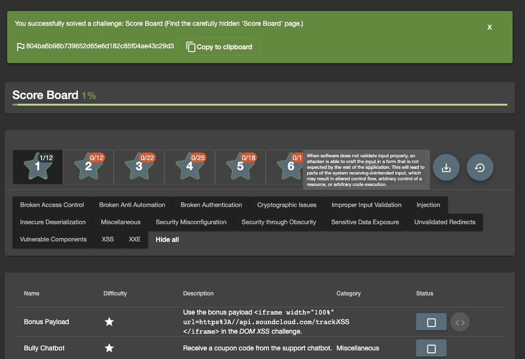Select the 5-star difficulty star
Image resolution: width=525 pixels, height=359 pixels.
tap(240, 167)
